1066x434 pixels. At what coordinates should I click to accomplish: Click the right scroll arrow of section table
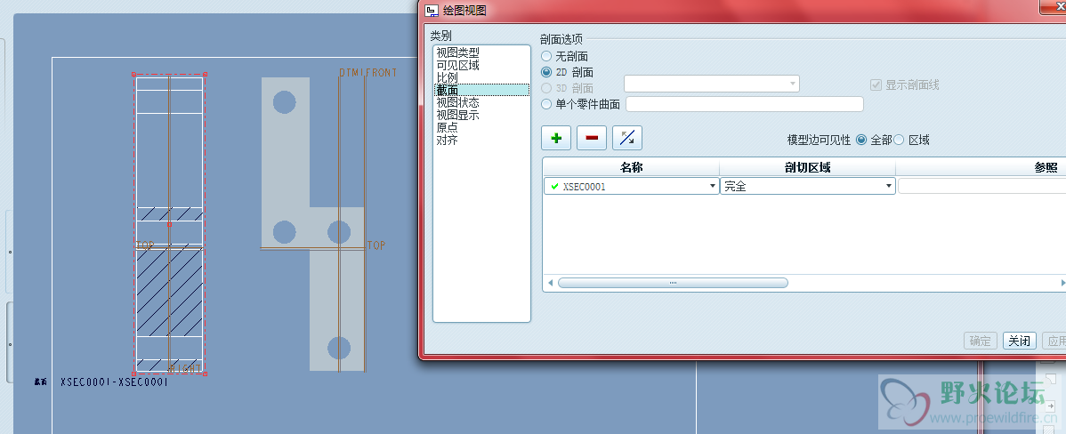(x=1062, y=283)
